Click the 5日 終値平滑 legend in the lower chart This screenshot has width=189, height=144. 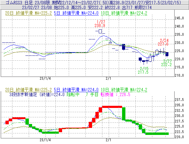pyautogui.click(x=76, y=90)
